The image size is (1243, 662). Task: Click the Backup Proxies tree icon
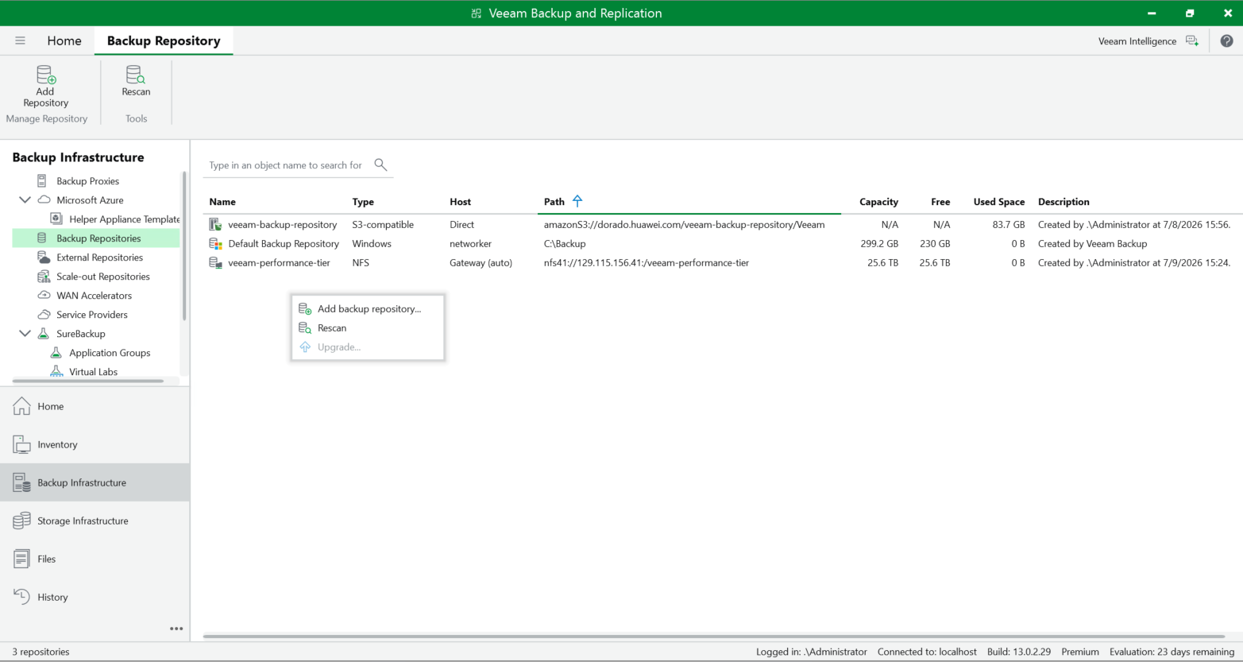click(x=42, y=181)
